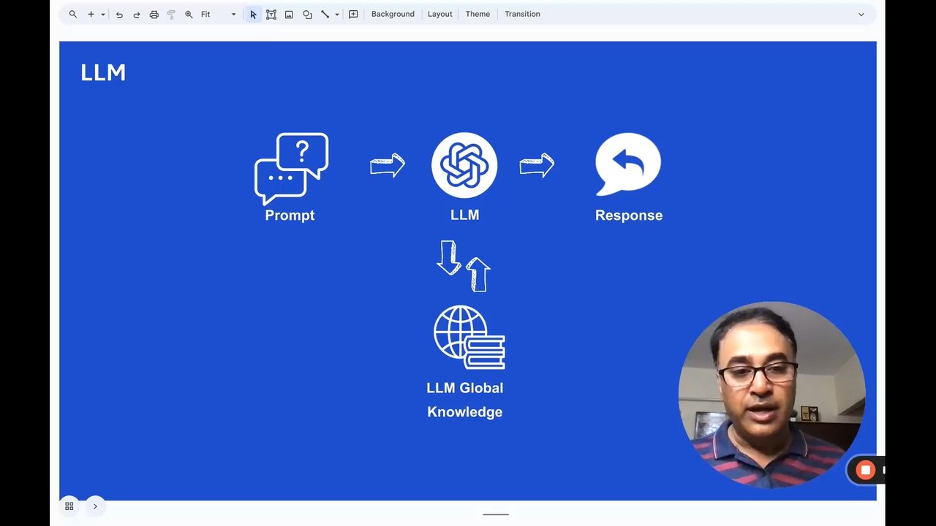
Task: Print the presentation
Action: point(154,15)
